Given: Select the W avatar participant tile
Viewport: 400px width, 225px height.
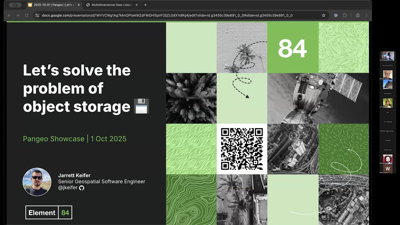Looking at the screenshot, I should click(387, 168).
